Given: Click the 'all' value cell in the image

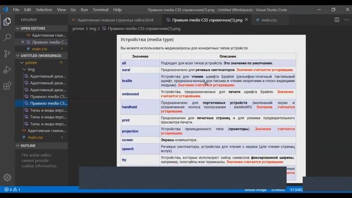Looking at the screenshot, I should click(140, 63).
